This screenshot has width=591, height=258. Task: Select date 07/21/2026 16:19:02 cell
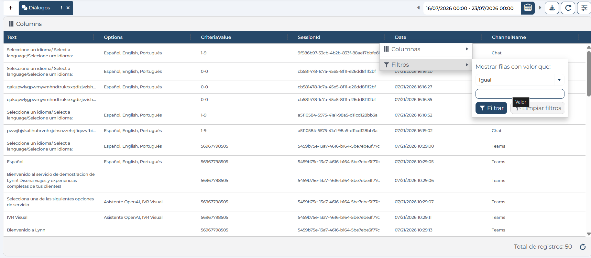click(413, 131)
